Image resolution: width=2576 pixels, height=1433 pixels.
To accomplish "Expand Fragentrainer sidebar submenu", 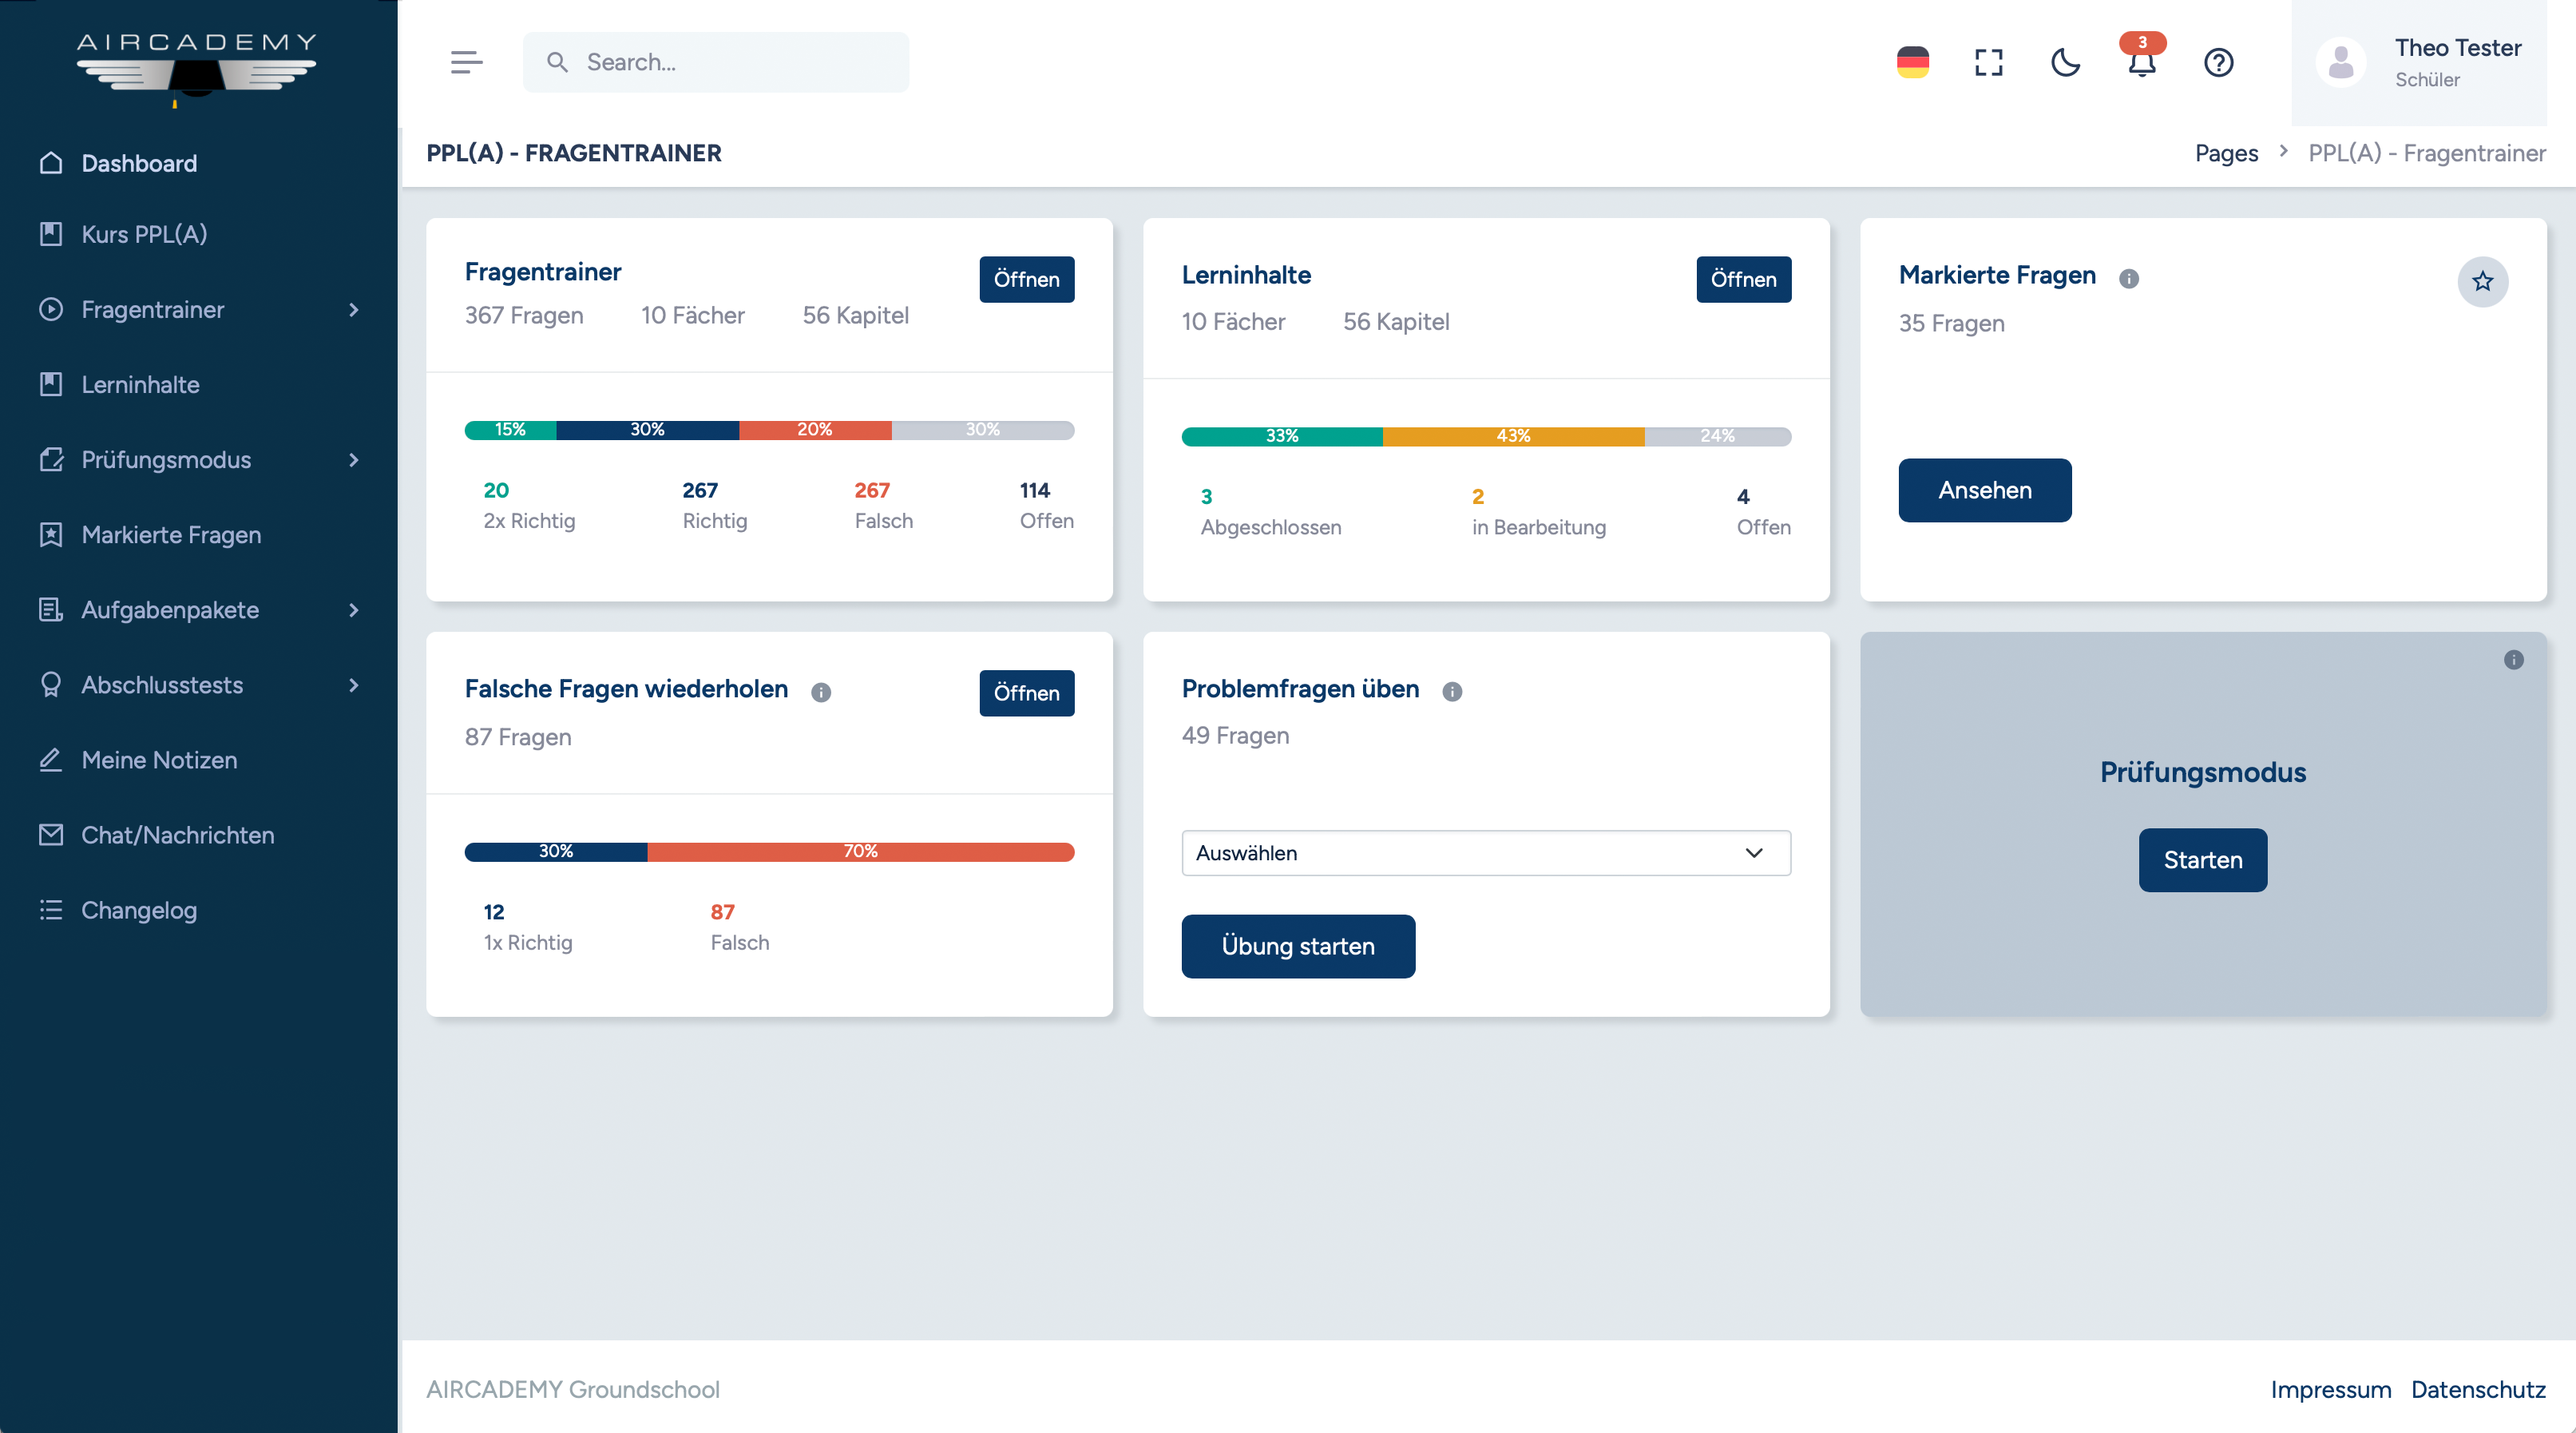I will pos(354,310).
